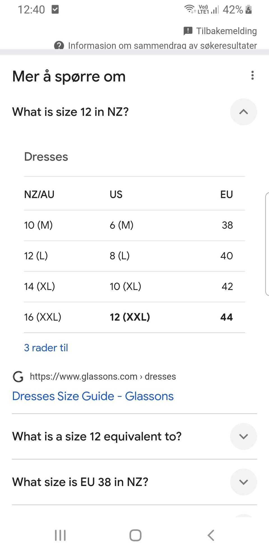Tap the Wi-Fi status icon
This screenshot has width=269, height=553.
190,9
